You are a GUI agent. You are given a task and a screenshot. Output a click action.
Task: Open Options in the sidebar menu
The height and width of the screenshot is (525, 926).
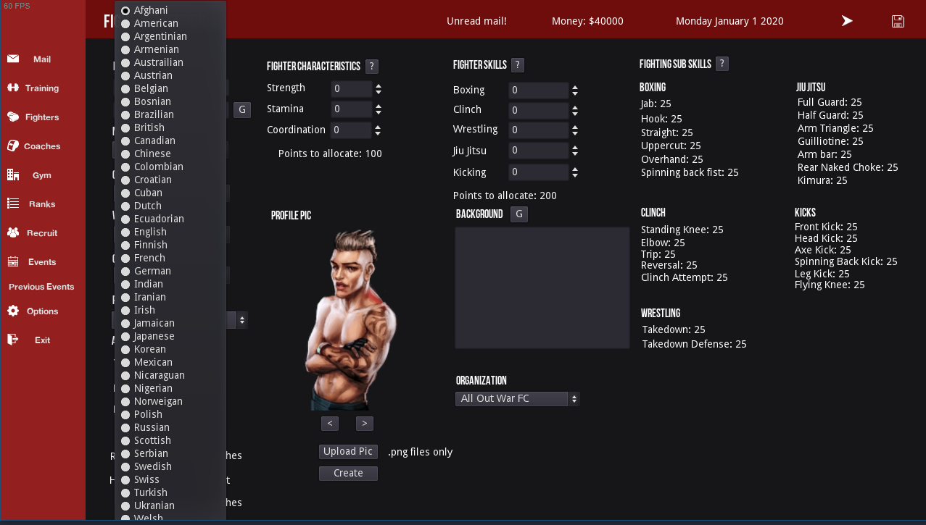33,311
